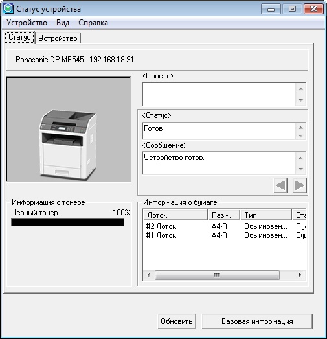Open the Устройство menu in menu bar

[27, 23]
